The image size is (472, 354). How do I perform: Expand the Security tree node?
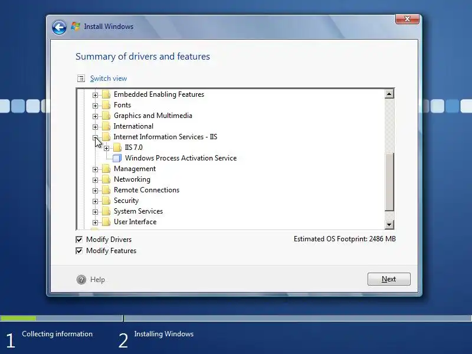click(95, 201)
